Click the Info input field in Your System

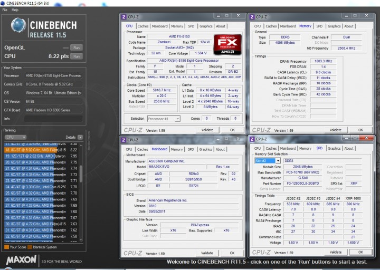53,119
